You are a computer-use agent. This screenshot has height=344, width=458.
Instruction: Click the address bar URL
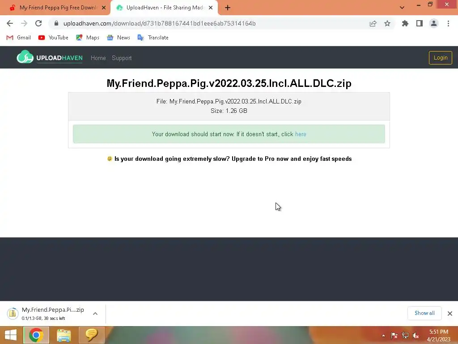[x=160, y=23]
